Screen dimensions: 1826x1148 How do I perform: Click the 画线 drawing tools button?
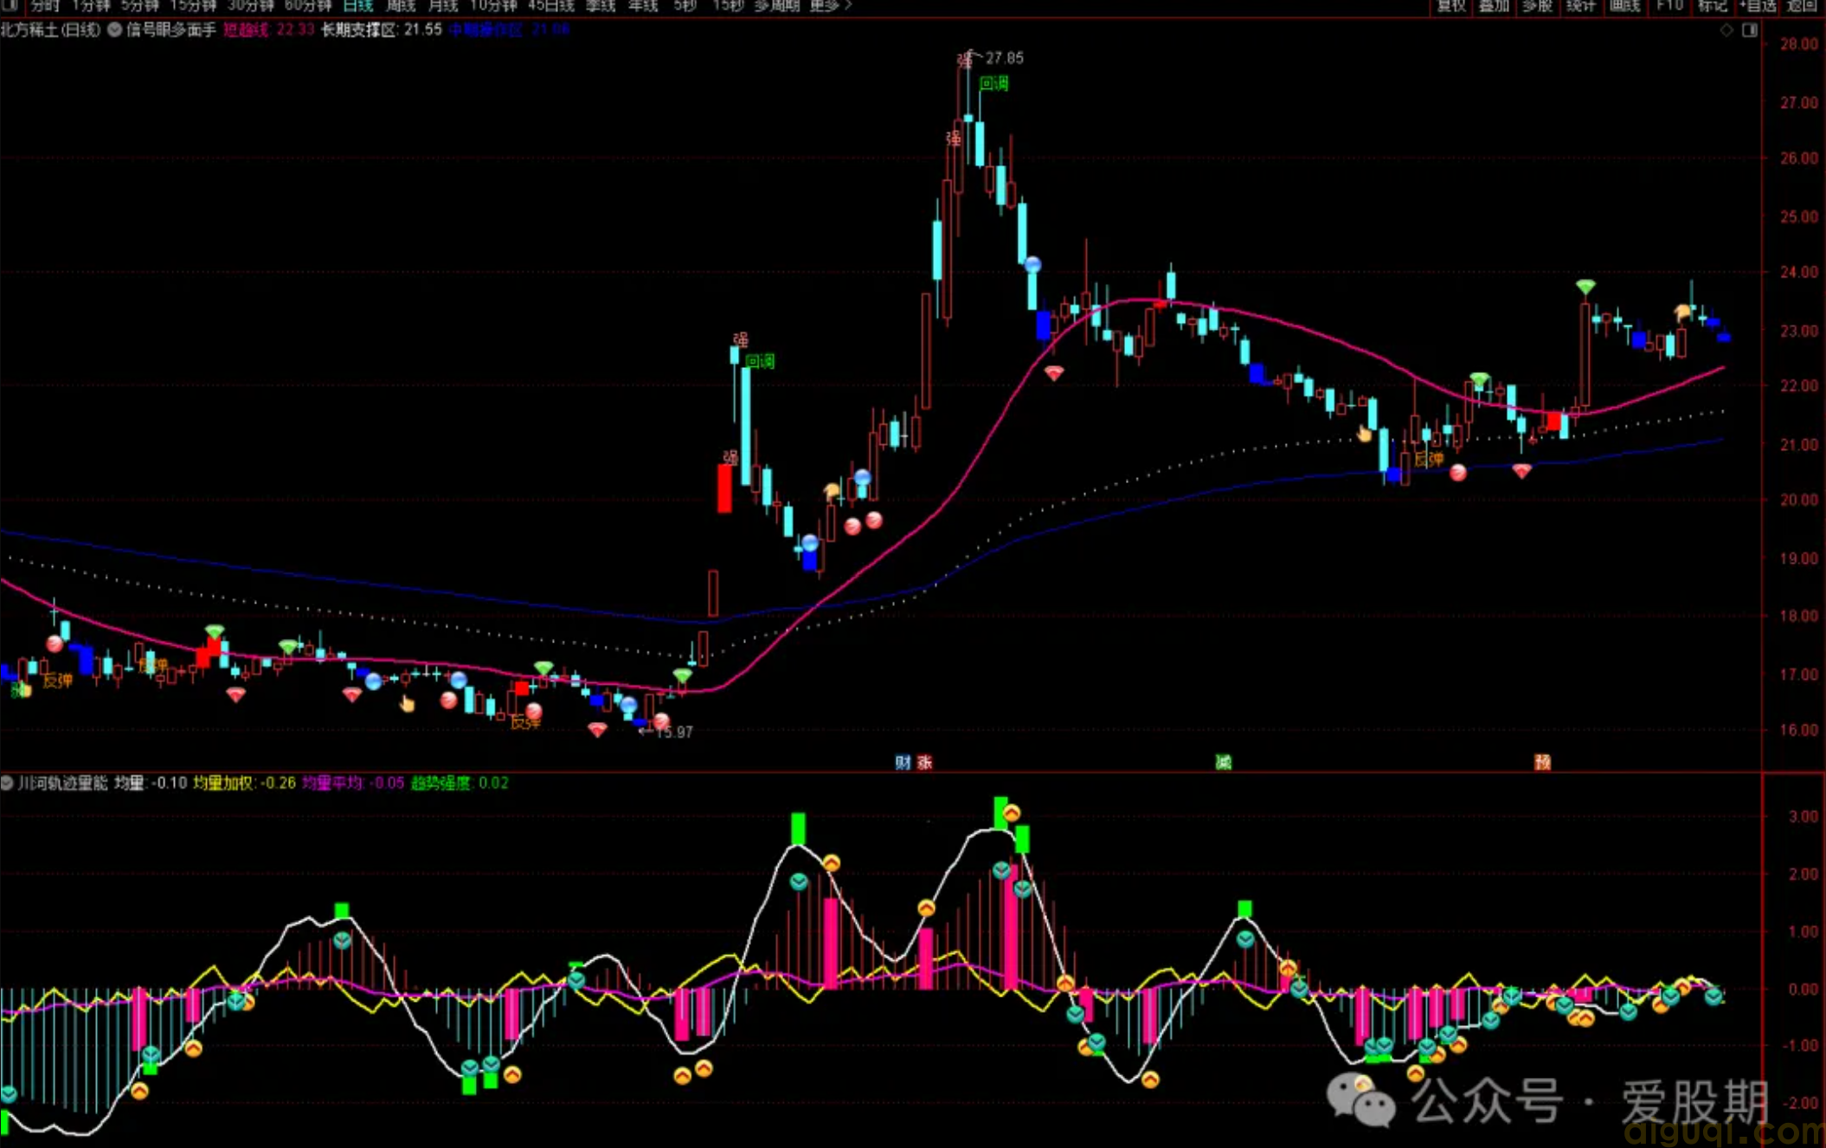click(x=1624, y=5)
